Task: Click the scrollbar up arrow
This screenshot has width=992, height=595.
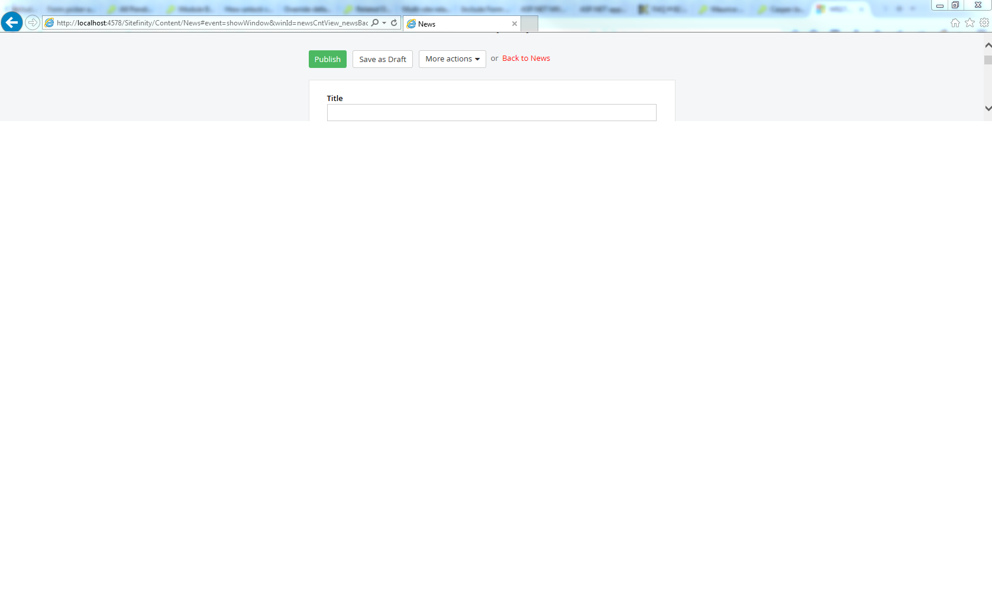Action: point(988,45)
